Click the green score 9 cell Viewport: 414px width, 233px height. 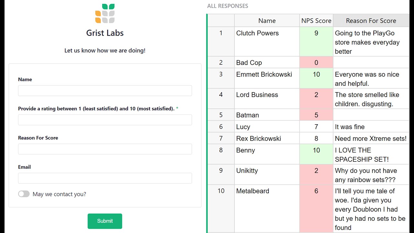point(316,41)
